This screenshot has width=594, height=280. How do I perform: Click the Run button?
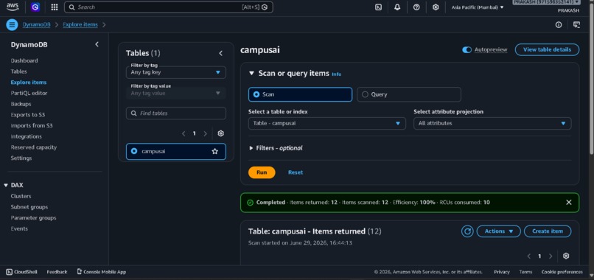[x=262, y=172]
